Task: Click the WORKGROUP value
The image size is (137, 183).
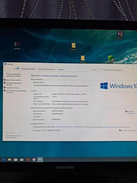Action: click(56, 119)
